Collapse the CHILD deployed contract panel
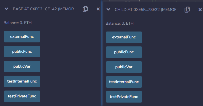Viewport: 203px width, 106px height. click(x=108, y=9)
